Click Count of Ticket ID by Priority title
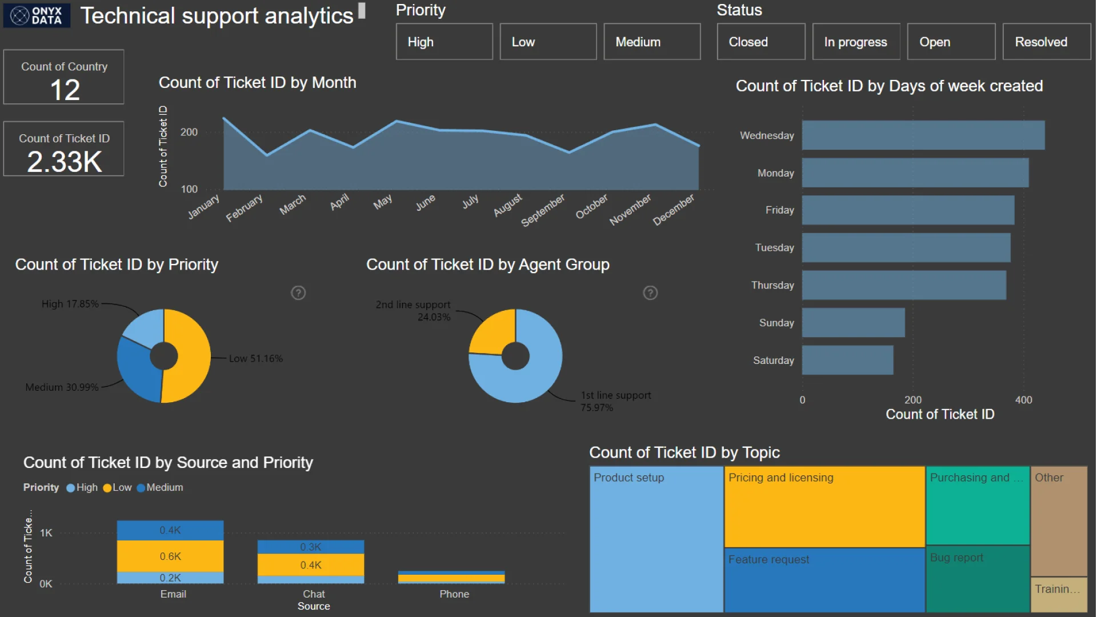Image resolution: width=1097 pixels, height=617 pixels. pos(117,265)
